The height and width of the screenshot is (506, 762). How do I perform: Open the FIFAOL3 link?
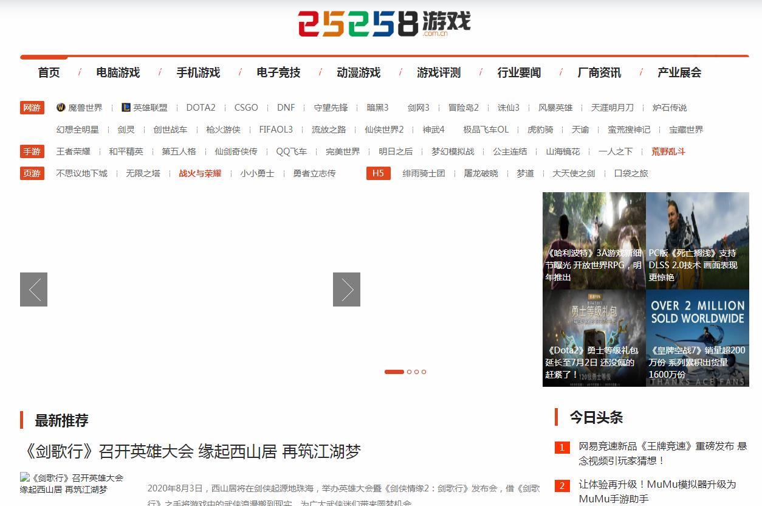click(x=276, y=130)
